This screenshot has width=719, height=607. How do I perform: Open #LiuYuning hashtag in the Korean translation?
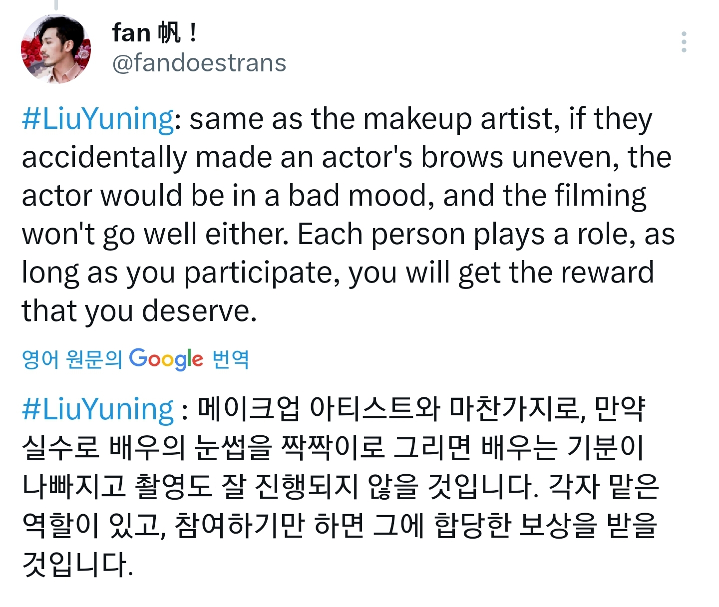[98, 409]
